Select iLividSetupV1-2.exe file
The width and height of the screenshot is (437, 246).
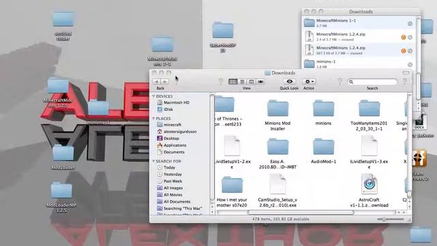(x=232, y=146)
